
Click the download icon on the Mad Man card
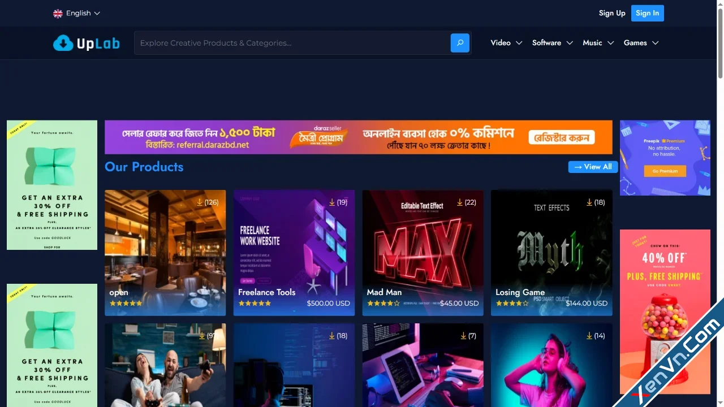460,202
